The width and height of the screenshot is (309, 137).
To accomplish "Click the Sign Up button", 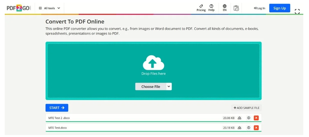I will 279,8.
